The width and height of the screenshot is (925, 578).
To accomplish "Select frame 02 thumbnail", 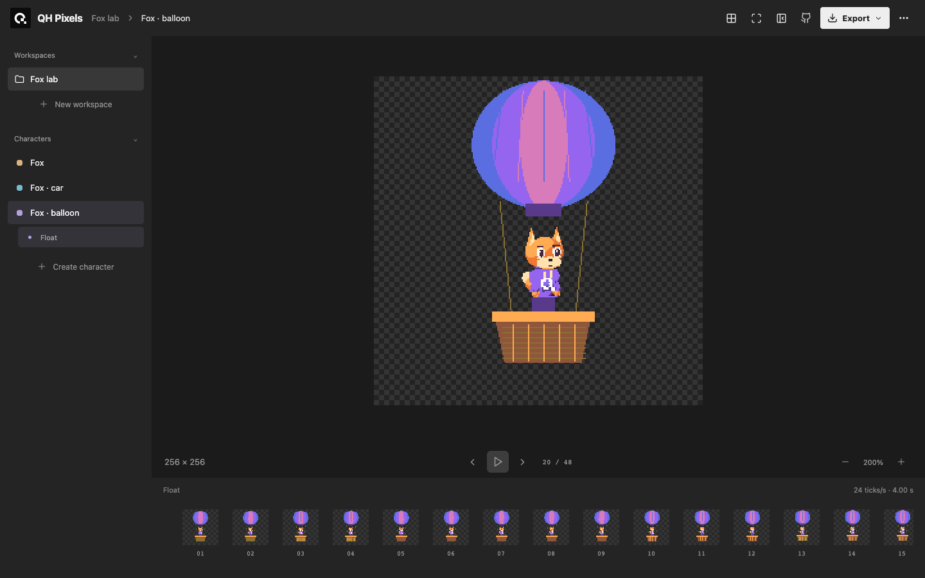I will (251, 527).
